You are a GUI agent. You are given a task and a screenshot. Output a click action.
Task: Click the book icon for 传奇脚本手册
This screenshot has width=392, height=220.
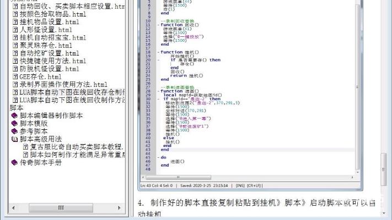tap(15, 163)
